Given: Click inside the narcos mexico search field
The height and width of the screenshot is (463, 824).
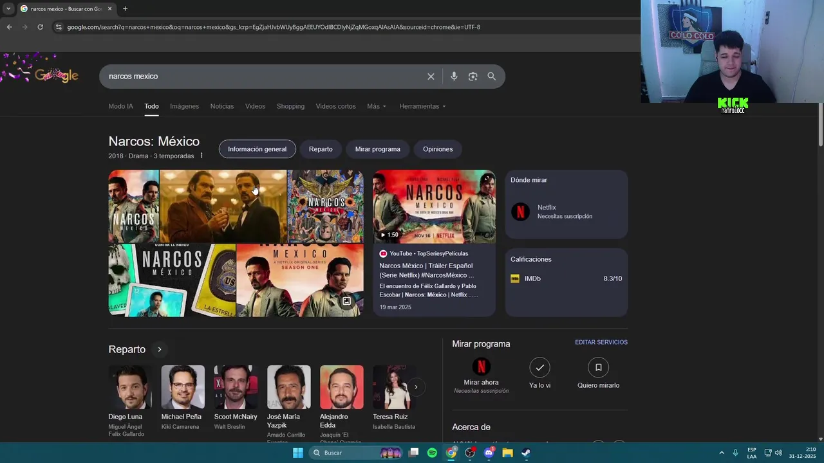Looking at the screenshot, I should pyautogui.click(x=264, y=77).
